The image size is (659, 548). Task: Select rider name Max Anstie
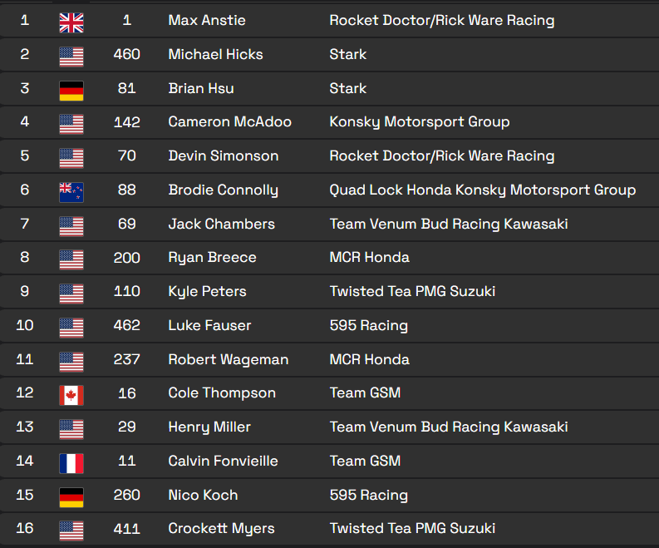(207, 20)
